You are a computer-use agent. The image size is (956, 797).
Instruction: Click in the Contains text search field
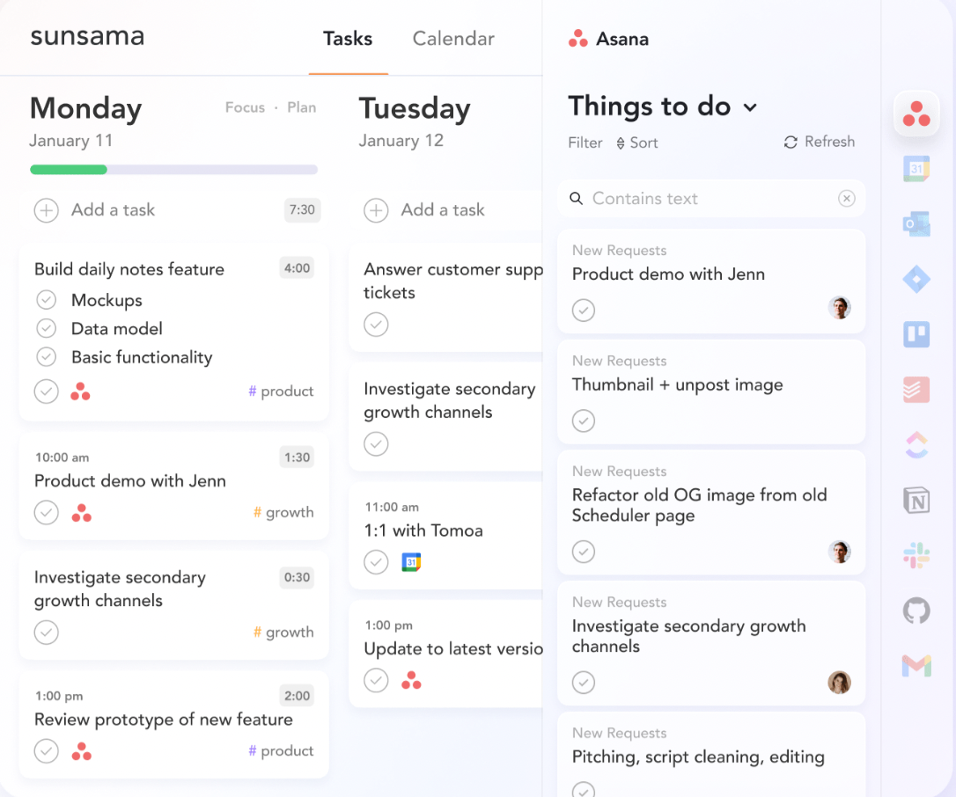pos(711,198)
